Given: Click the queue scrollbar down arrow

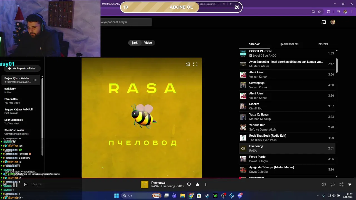Looking at the screenshot, I should (337, 176).
